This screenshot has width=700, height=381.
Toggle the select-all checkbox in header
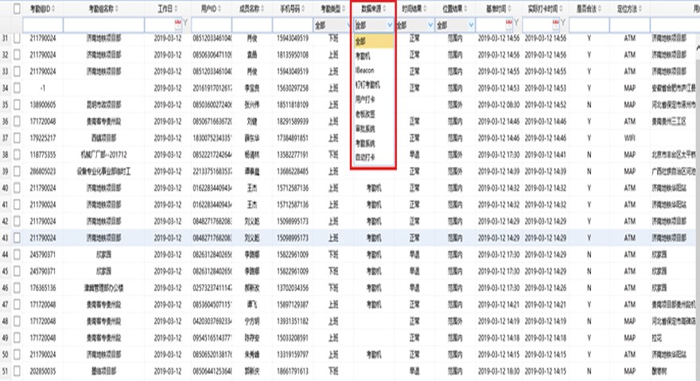tap(16, 8)
